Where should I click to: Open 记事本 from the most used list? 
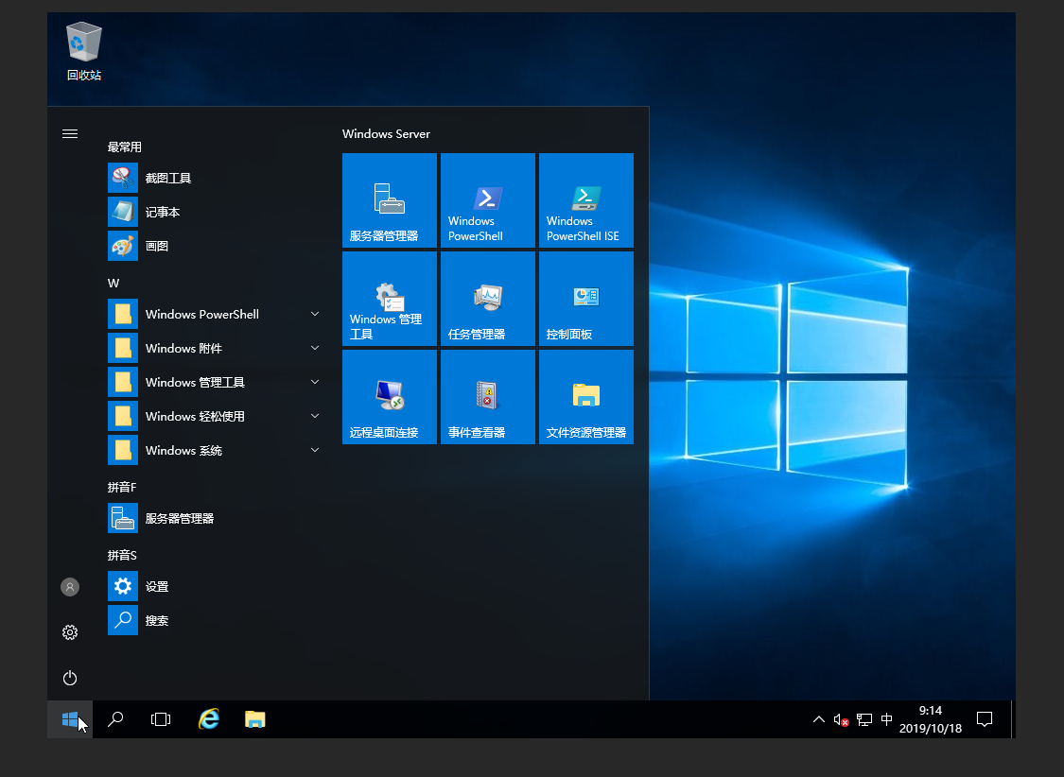163,212
